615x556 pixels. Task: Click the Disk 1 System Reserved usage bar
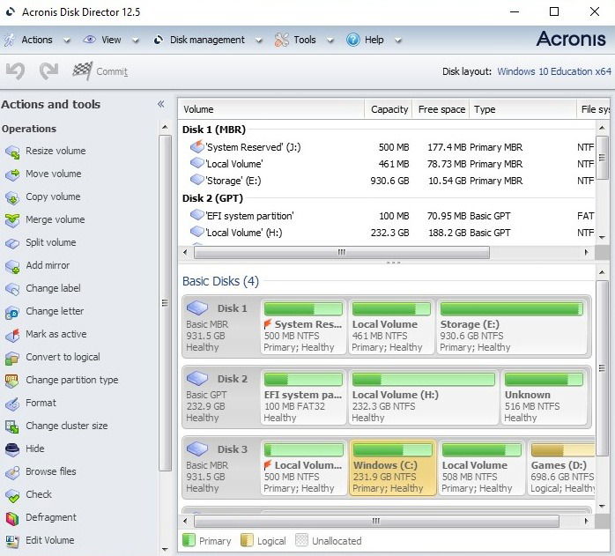point(303,309)
